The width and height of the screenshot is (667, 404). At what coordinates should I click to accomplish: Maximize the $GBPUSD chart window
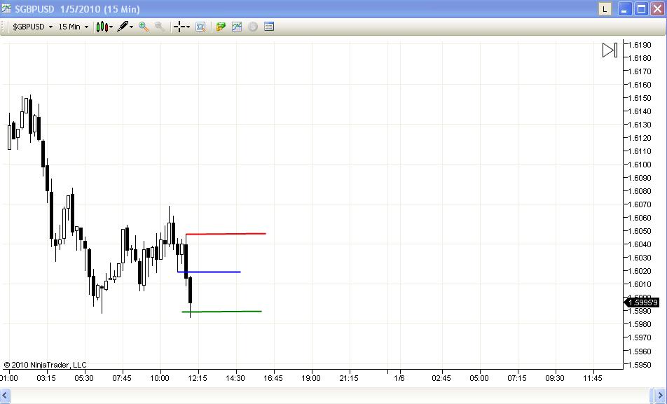[x=641, y=9]
